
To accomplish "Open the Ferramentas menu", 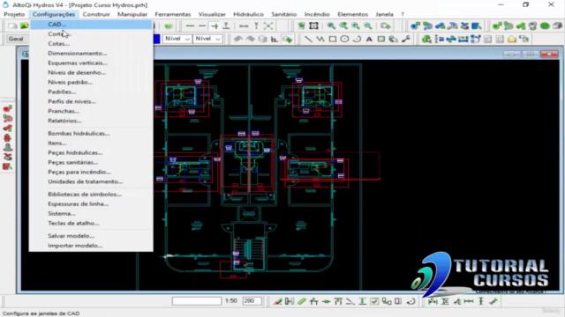I will 173,14.
